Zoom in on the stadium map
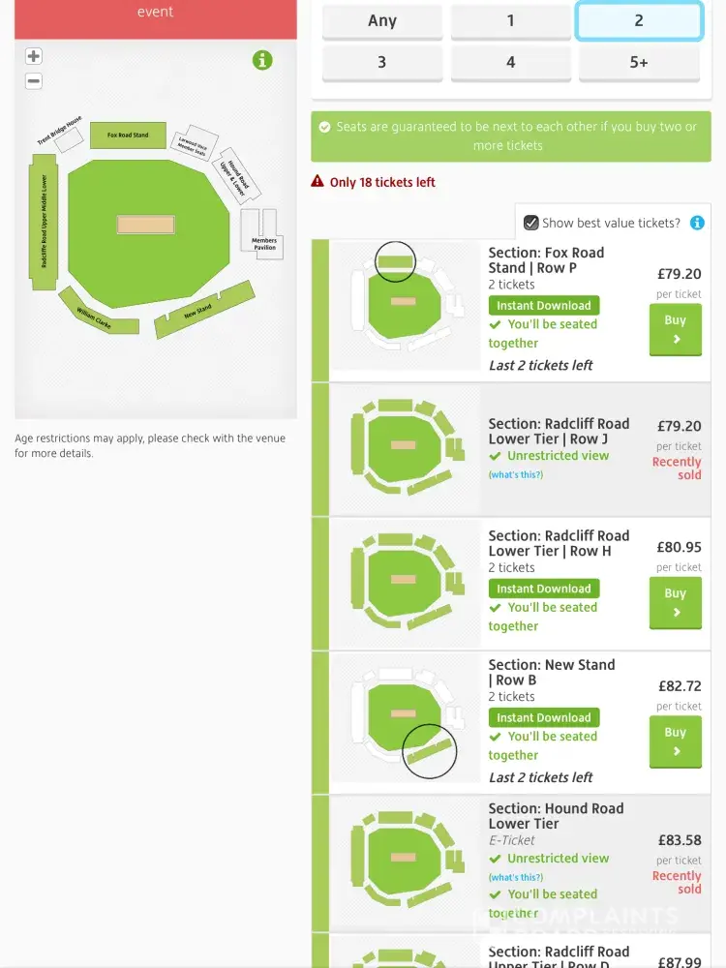Viewport: 726px width, 968px height. (x=34, y=56)
